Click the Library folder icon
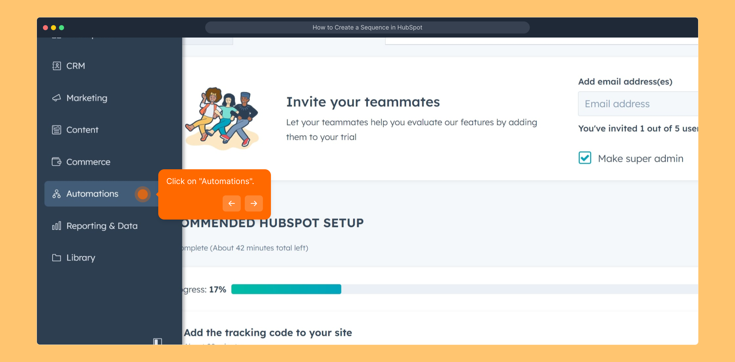The width and height of the screenshot is (735, 362). 56,258
